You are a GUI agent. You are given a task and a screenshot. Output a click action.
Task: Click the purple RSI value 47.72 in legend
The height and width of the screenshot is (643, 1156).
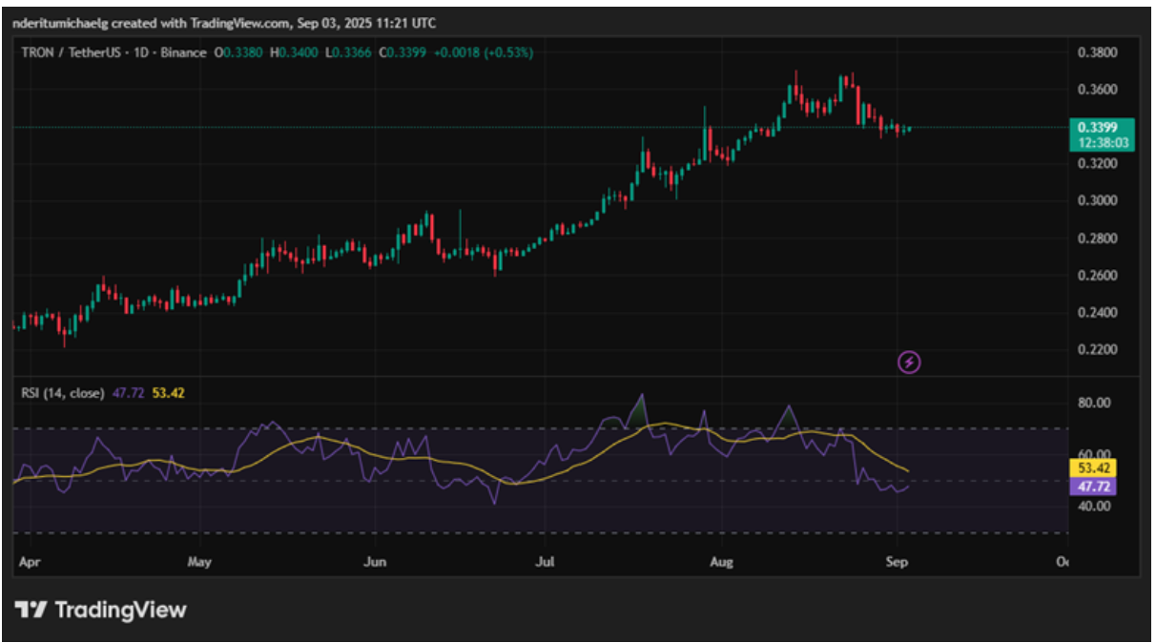coord(126,392)
